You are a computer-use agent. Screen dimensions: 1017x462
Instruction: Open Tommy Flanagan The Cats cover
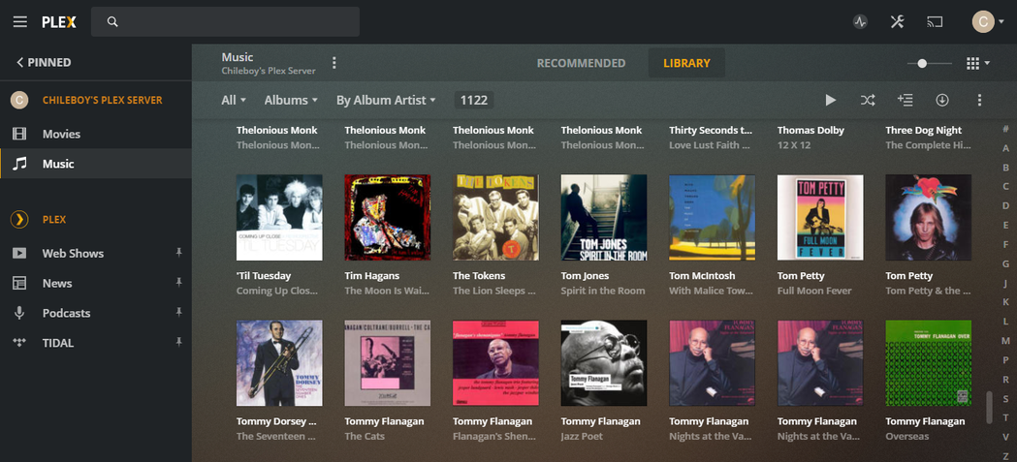pos(387,363)
